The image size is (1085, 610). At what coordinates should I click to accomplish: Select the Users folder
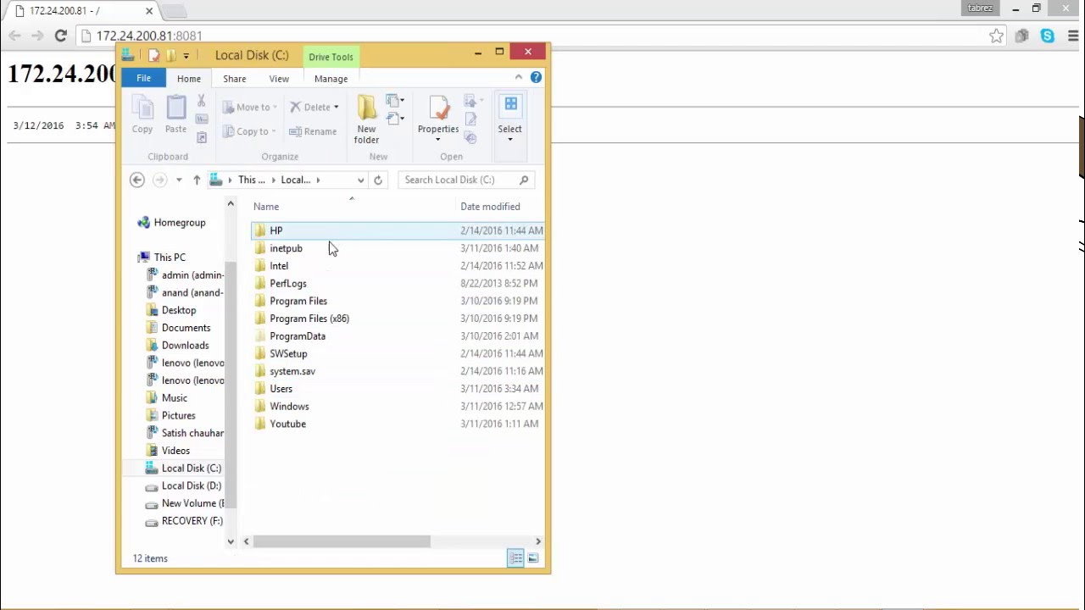281,389
